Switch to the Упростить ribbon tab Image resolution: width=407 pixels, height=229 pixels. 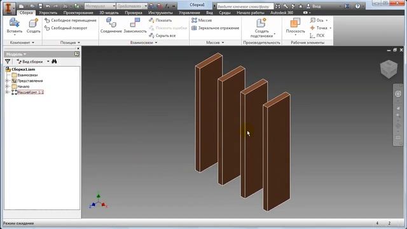48,13
